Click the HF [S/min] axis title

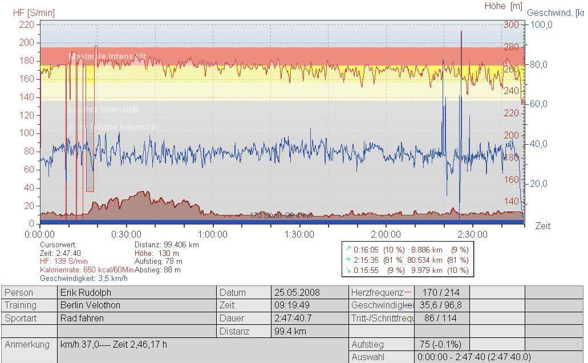point(34,13)
